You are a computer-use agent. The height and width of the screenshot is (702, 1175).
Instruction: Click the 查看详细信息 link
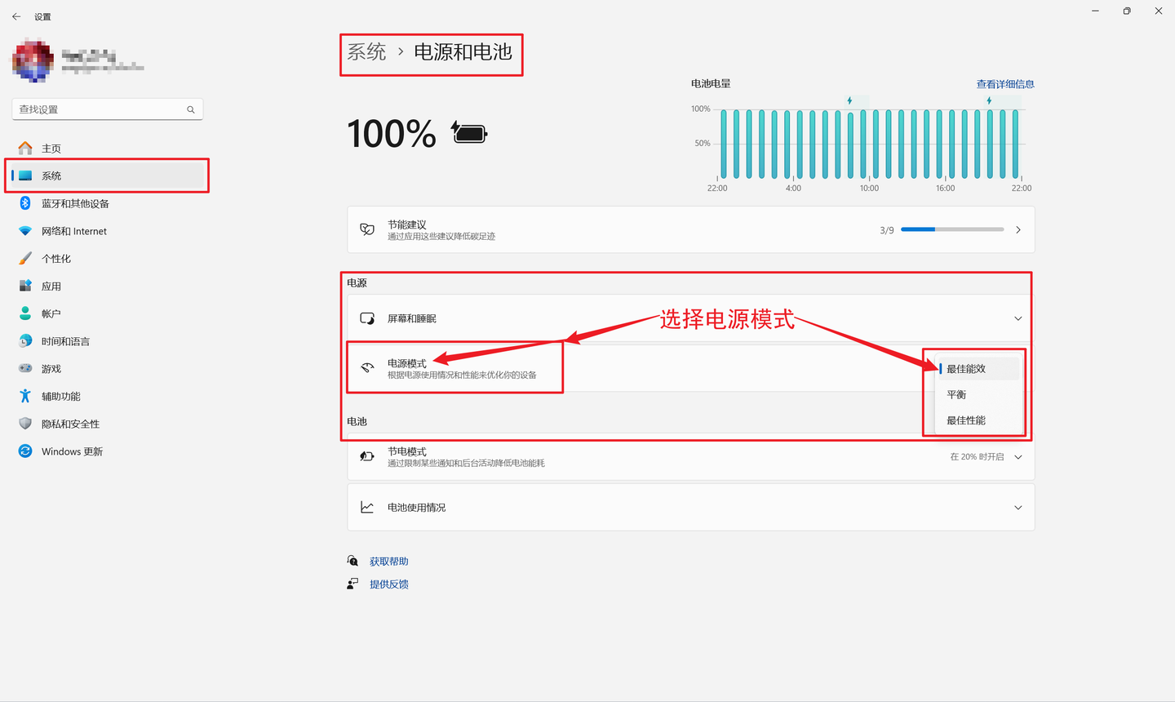pyautogui.click(x=1005, y=84)
